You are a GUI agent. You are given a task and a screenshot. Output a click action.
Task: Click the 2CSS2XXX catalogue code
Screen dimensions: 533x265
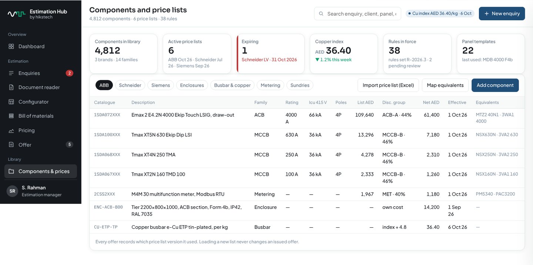point(104,194)
